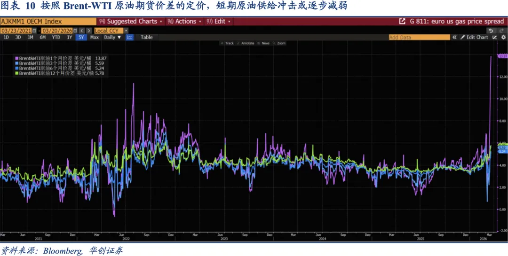Open the Daily periodicity dropdown

click(112, 37)
